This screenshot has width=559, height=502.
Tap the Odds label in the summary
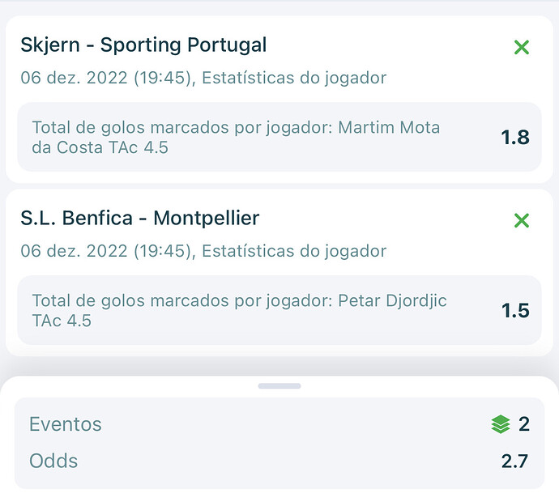pos(53,461)
